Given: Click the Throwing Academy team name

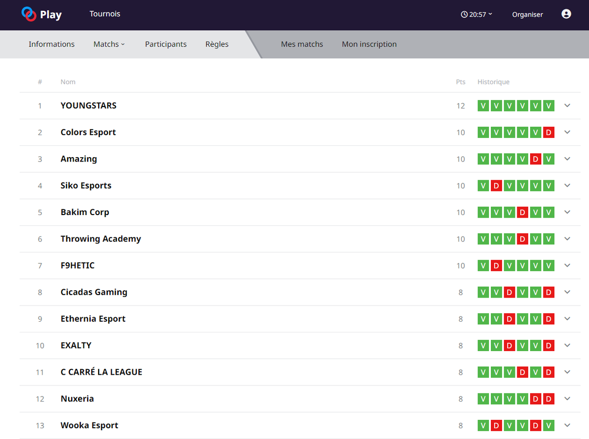Looking at the screenshot, I should pyautogui.click(x=101, y=239).
